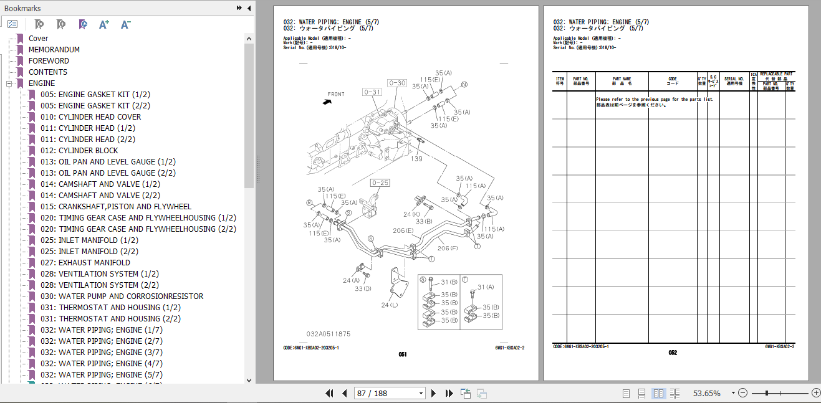The image size is (821, 403).
Task: Open 032: WATER PIPING; ENGINE (5/7)
Action: 102,375
